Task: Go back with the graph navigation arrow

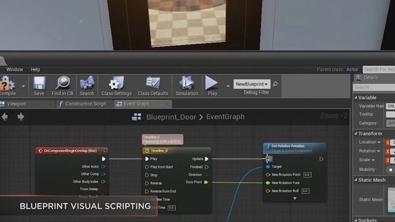Action: point(5,117)
